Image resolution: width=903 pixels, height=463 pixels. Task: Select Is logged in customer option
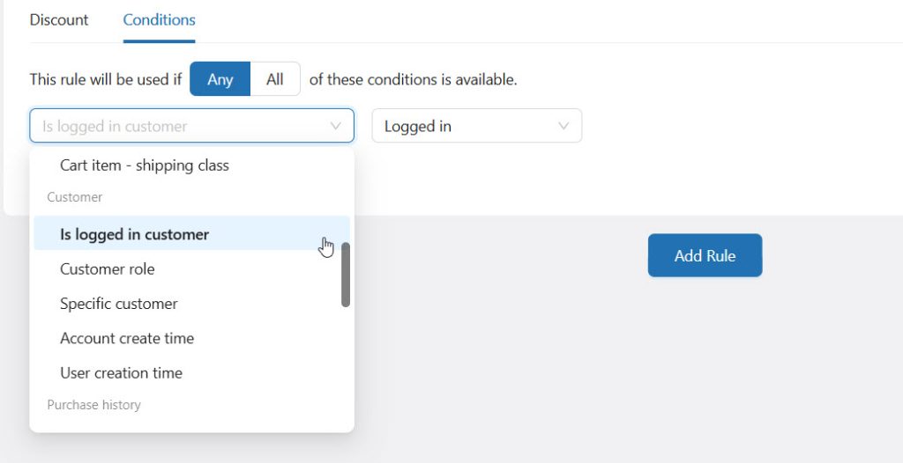coord(135,234)
